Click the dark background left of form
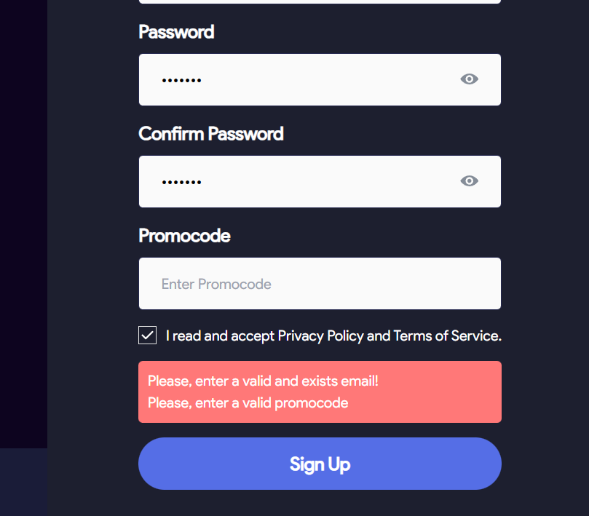 23,218
